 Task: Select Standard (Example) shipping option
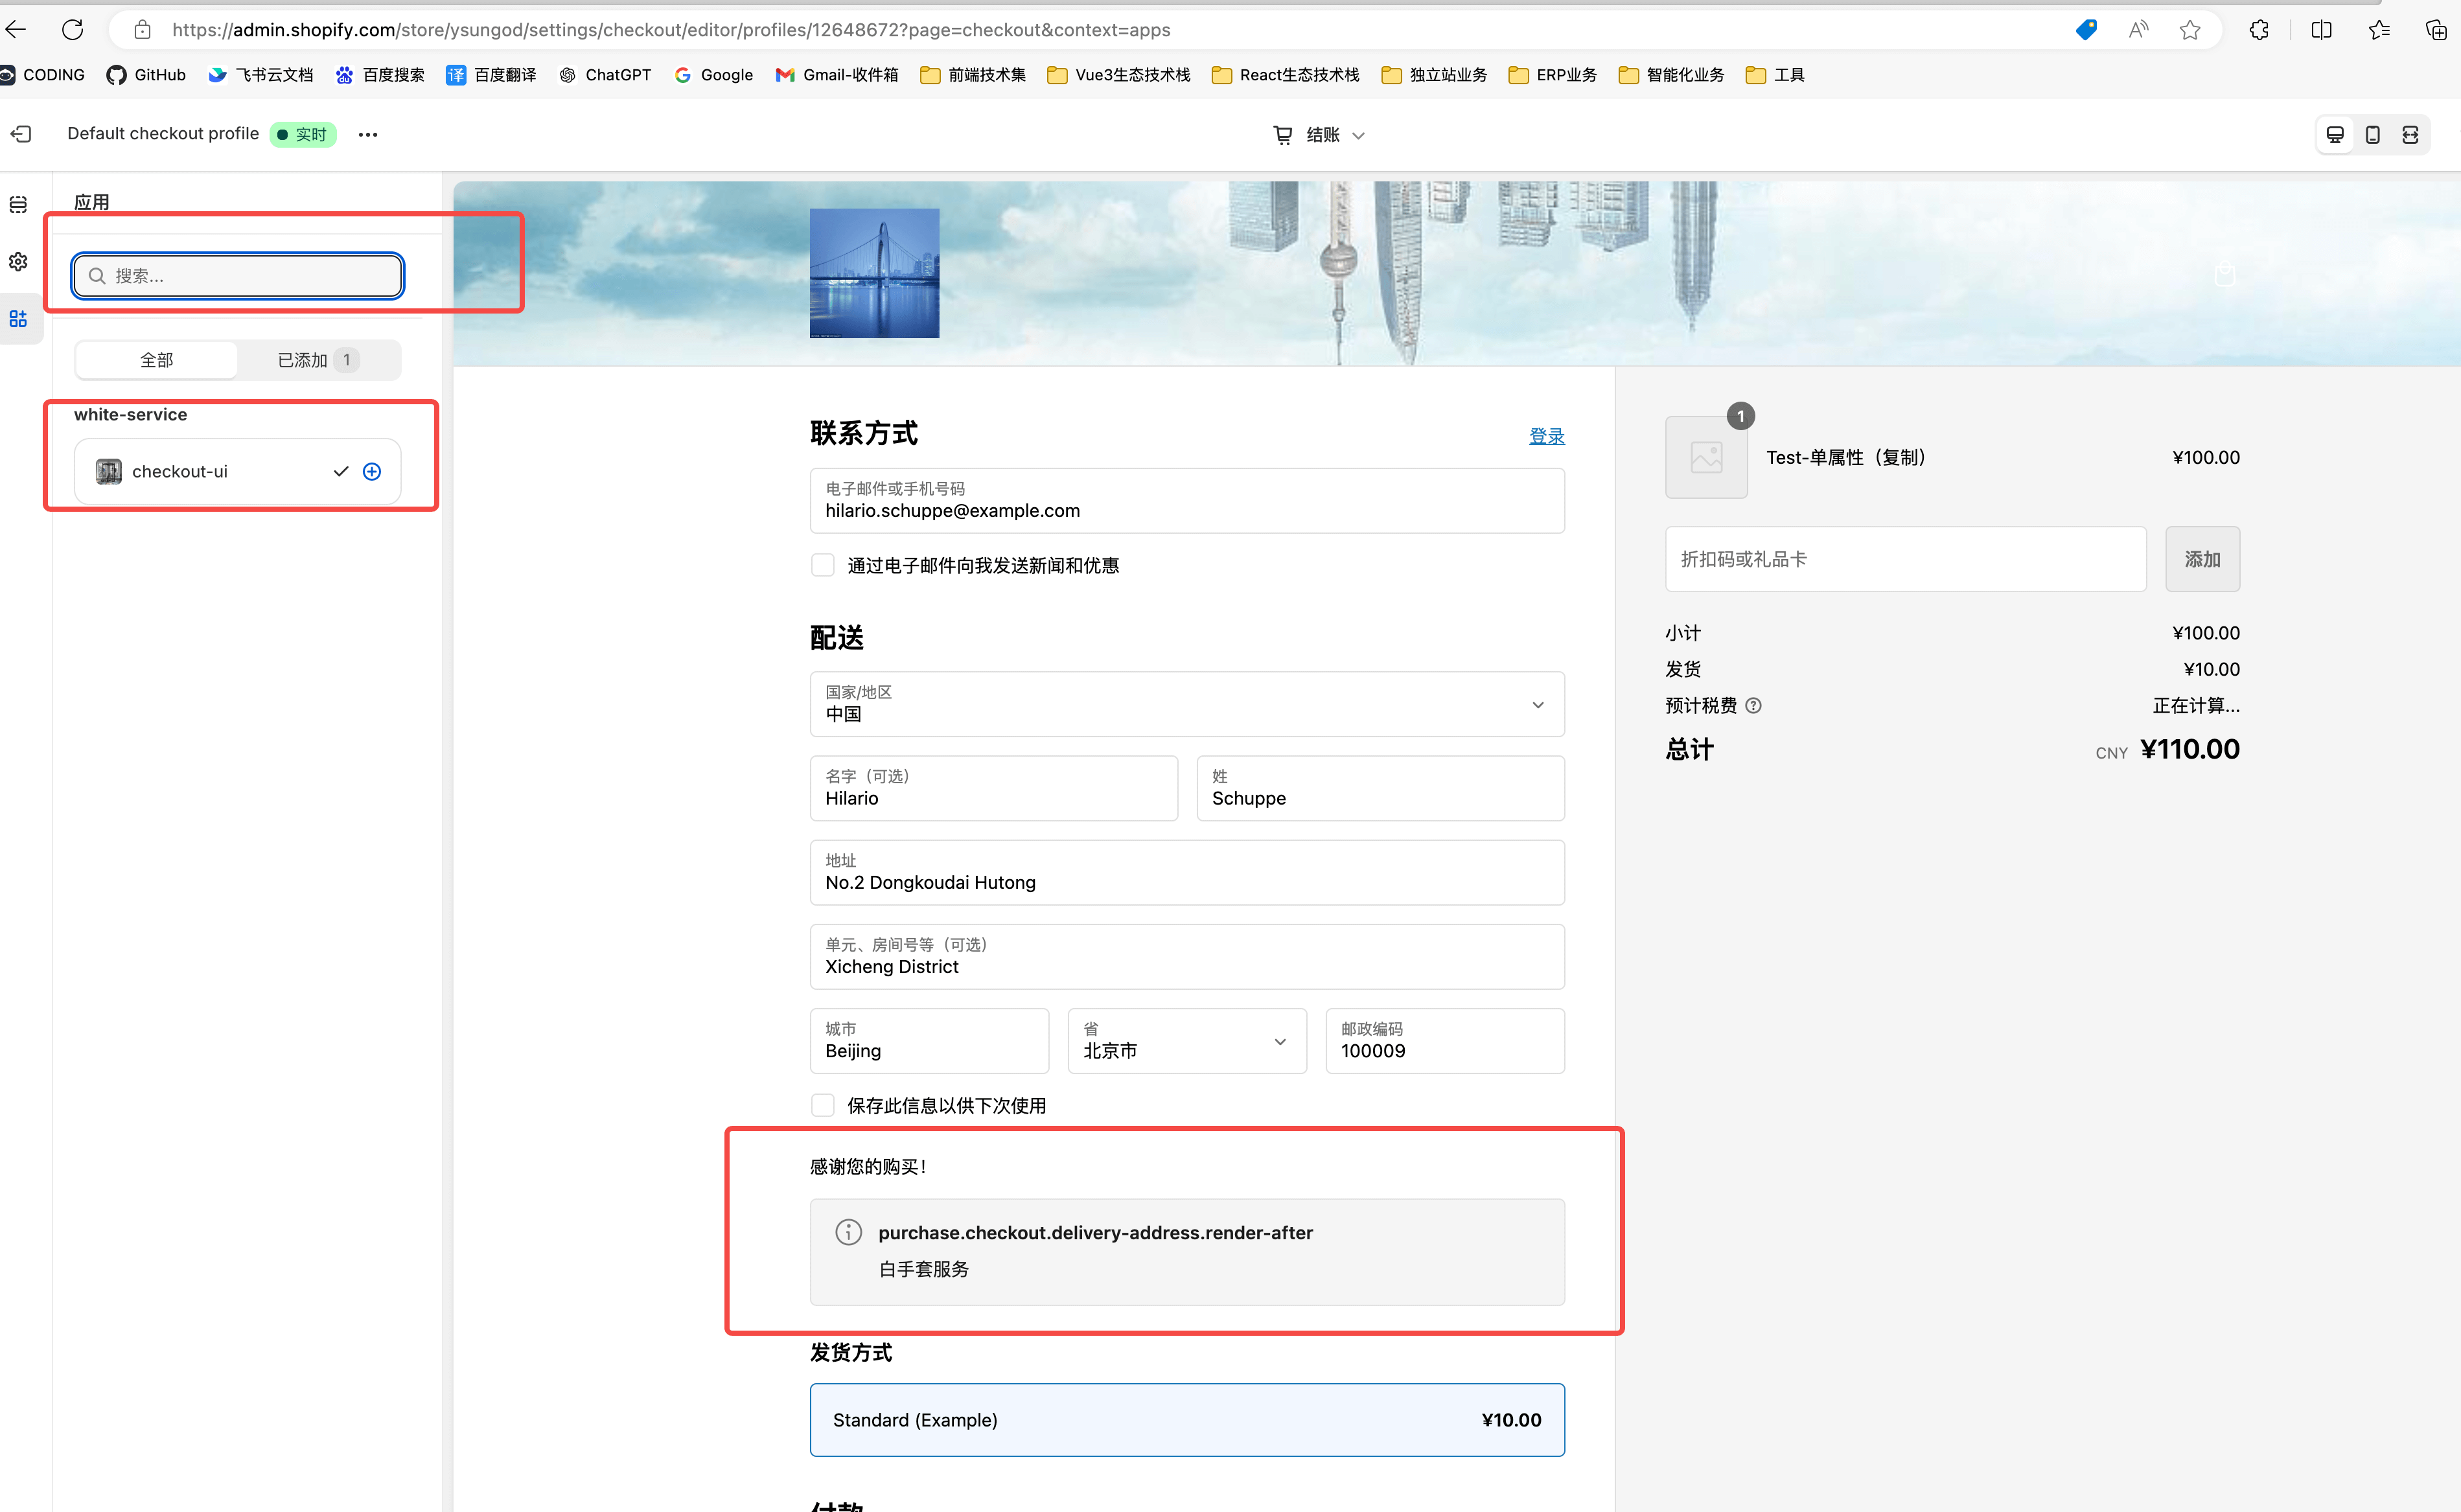tap(1186, 1419)
